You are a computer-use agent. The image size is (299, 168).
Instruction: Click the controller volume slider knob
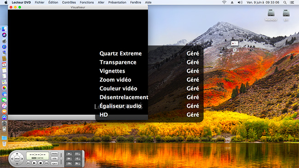click(61, 158)
